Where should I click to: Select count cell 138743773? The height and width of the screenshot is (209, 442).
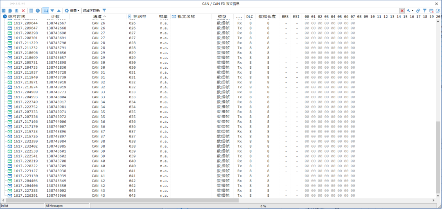point(56,92)
